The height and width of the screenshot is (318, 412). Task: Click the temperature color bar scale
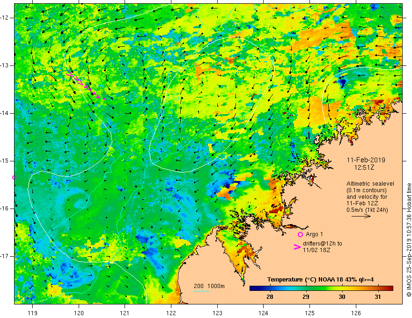tap(321, 289)
